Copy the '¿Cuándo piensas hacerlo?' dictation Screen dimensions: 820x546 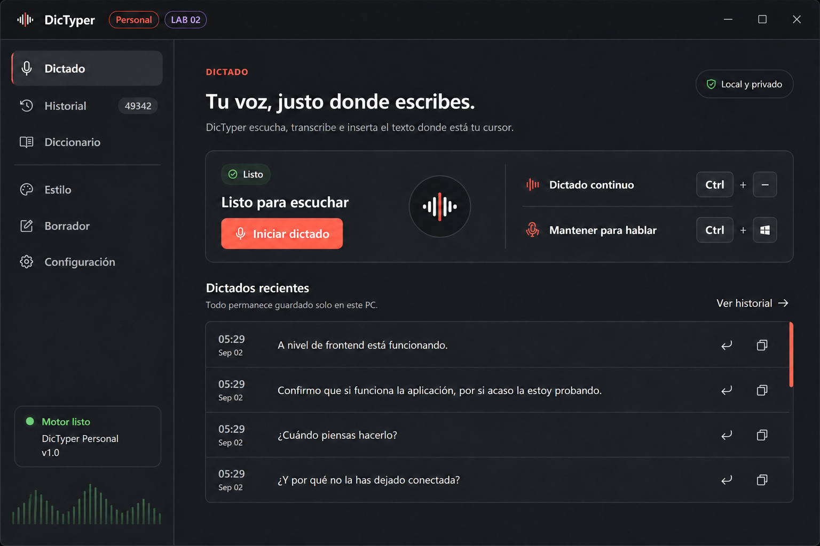762,435
